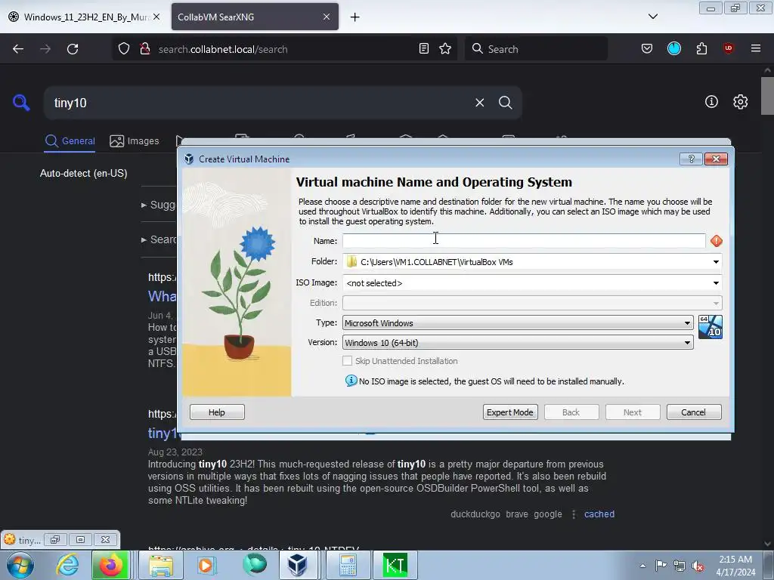The width and height of the screenshot is (774, 580).
Task: Open SearXNG preferences gear icon
Action: click(x=741, y=102)
